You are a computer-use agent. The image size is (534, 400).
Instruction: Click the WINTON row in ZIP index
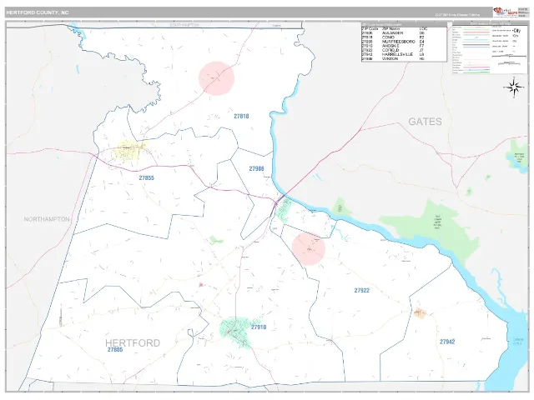pos(404,58)
